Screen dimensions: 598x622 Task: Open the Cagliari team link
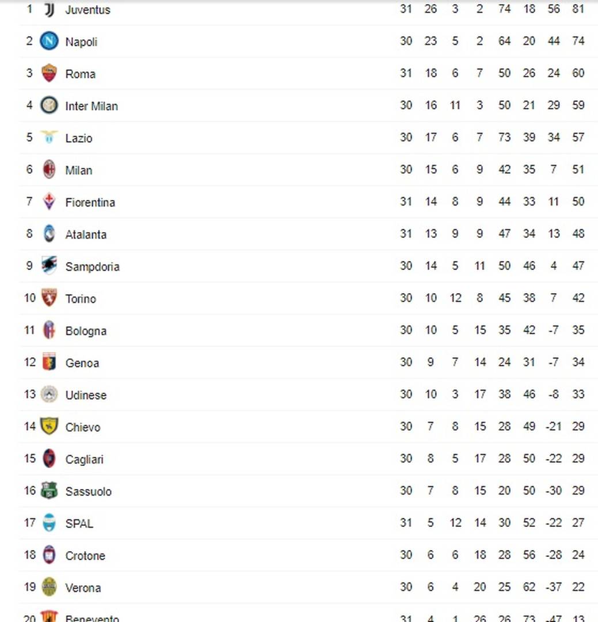pos(84,460)
